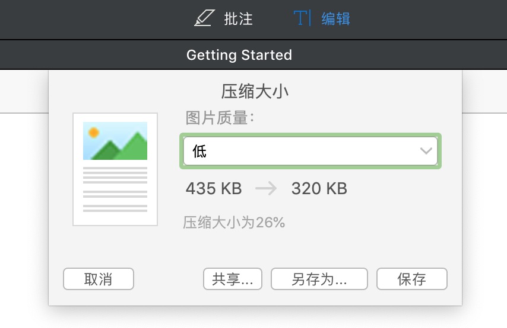The image size is (507, 328).
Task: Click the arrow between file sizes
Action: click(266, 188)
